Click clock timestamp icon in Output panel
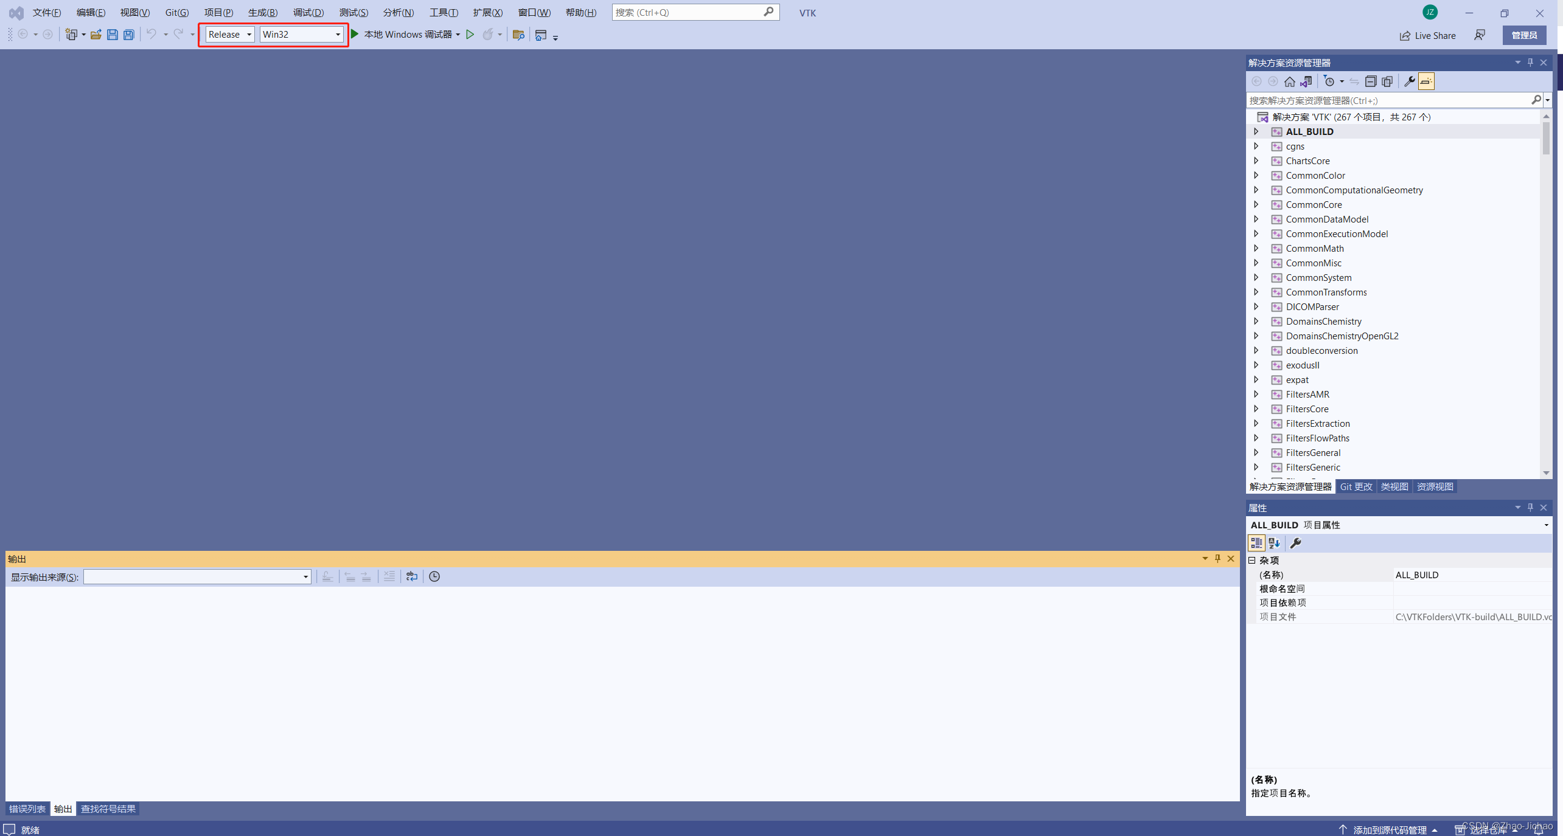The height and width of the screenshot is (836, 1563). click(x=434, y=576)
